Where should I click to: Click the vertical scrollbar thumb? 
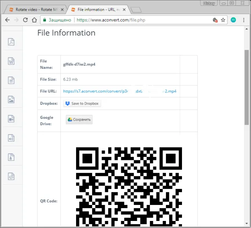tap(247, 87)
